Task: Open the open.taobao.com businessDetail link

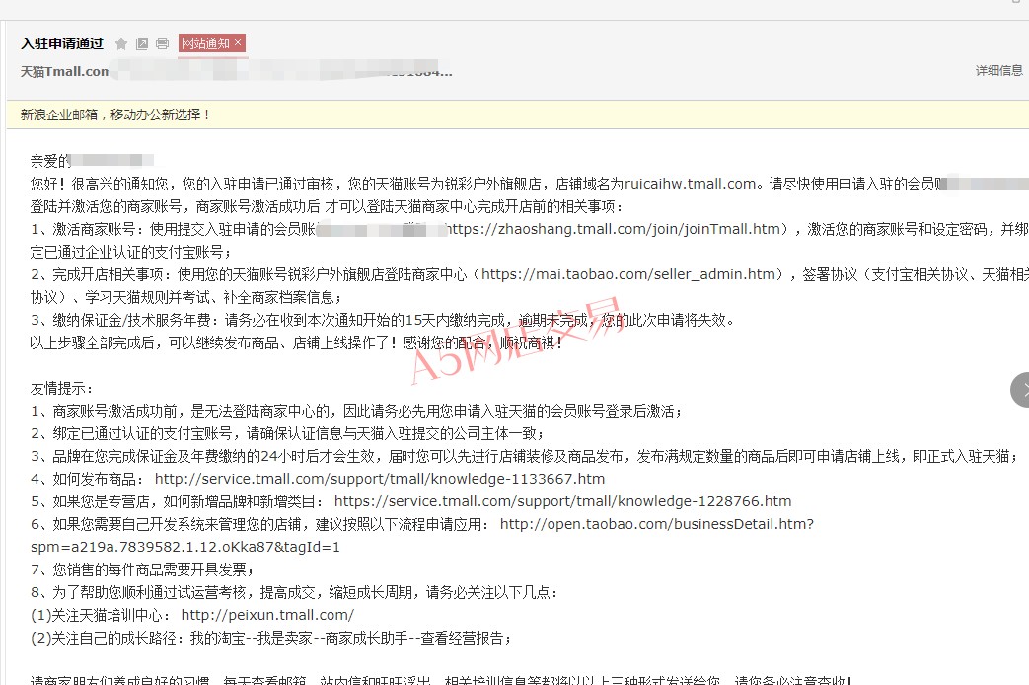Action: [x=656, y=524]
